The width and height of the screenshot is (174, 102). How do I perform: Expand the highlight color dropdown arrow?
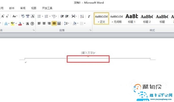(x=16, y=24)
